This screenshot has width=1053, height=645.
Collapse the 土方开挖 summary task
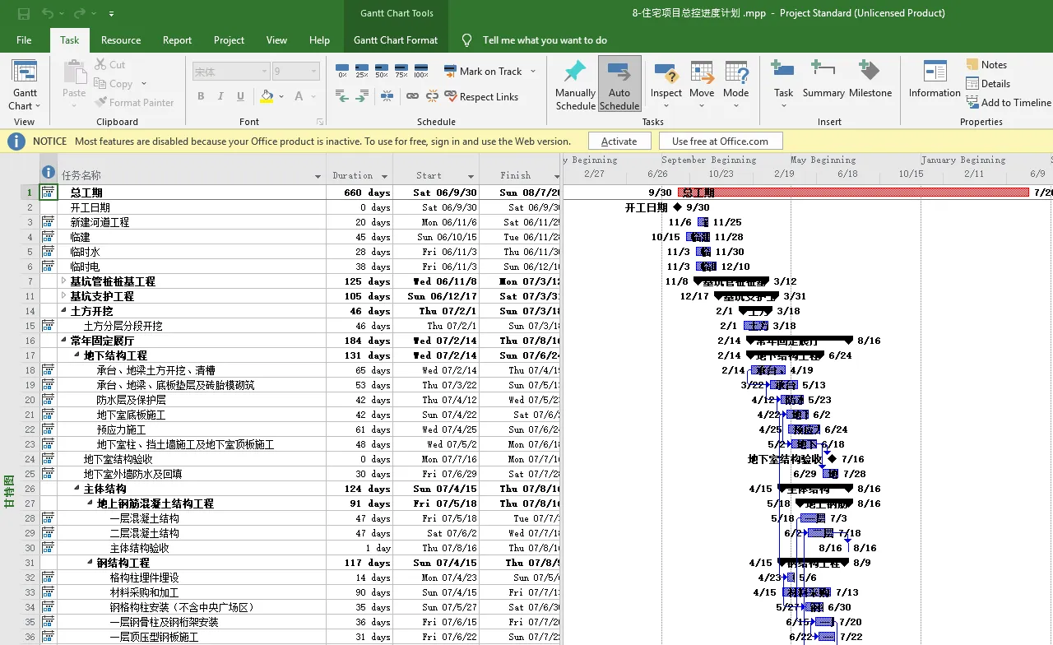point(64,311)
